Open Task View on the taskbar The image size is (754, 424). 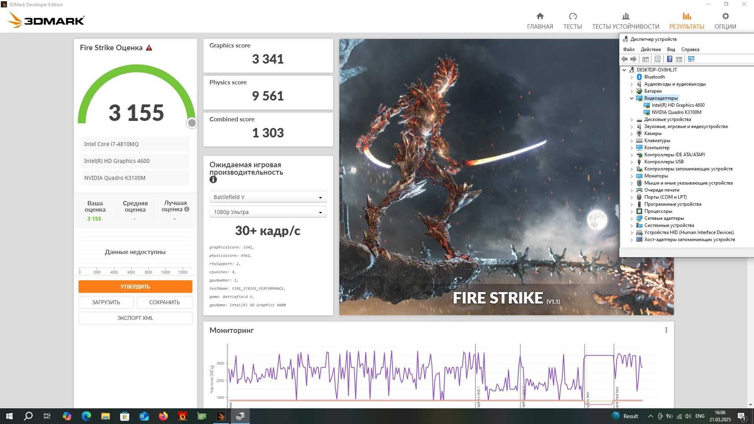tap(47, 416)
